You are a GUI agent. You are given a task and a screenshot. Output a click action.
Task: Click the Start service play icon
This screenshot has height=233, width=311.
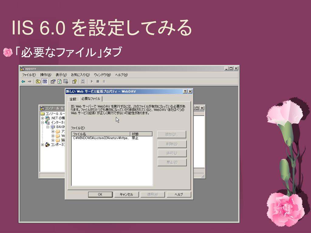click(92, 81)
